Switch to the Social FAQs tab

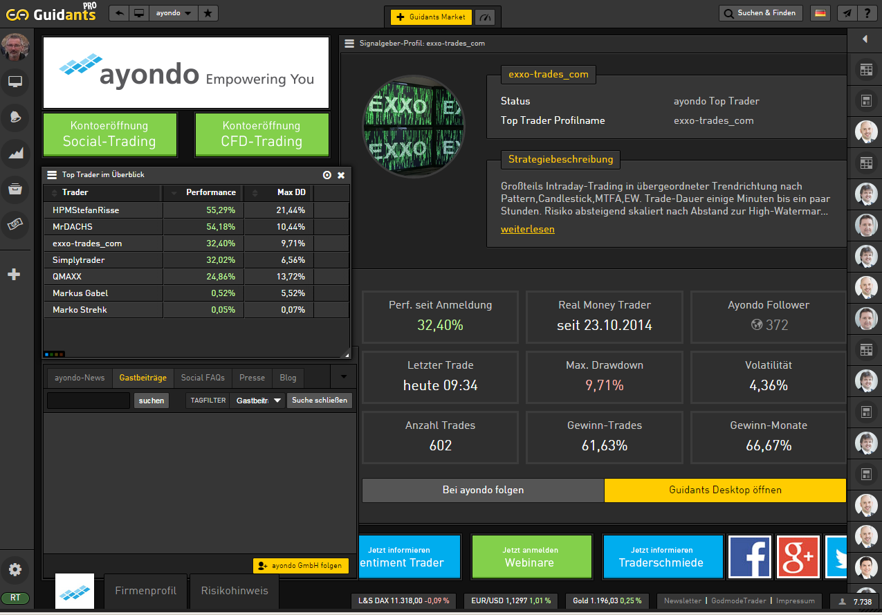203,378
